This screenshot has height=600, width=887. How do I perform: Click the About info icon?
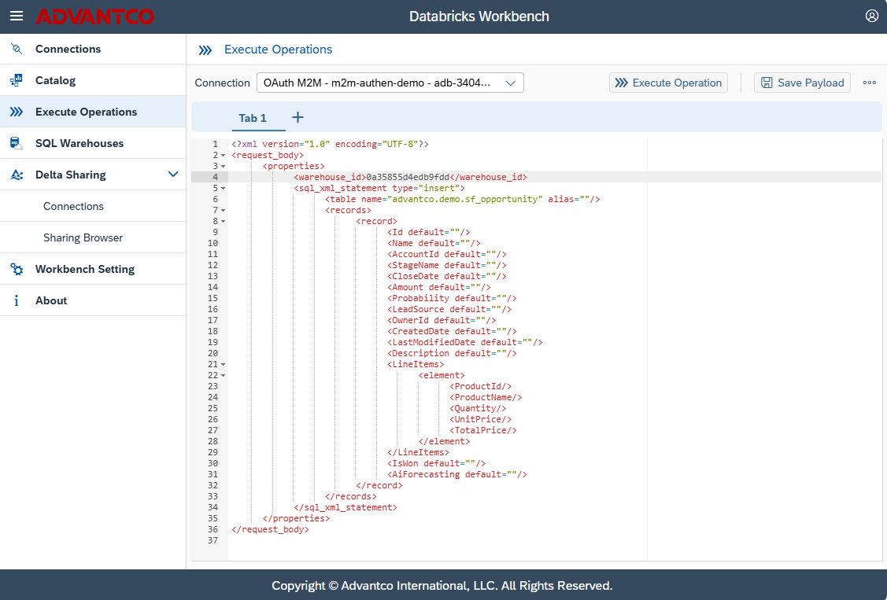click(17, 300)
